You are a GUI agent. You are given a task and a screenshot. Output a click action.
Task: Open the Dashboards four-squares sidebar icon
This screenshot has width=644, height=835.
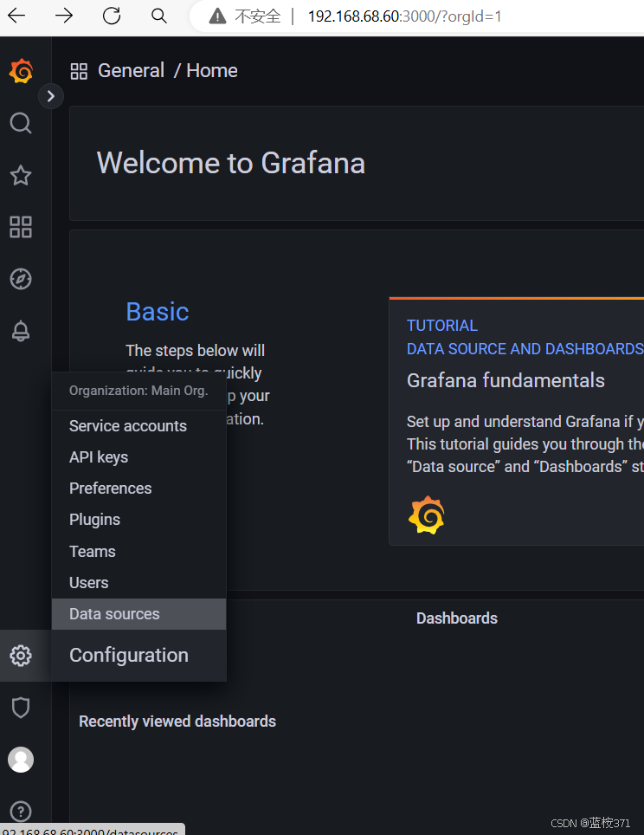pos(21,227)
